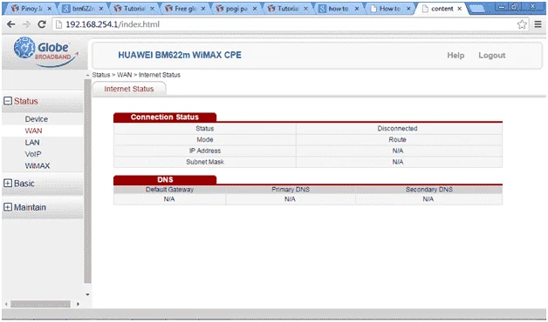
Task: Click the sidebar horizontal scrollbar thumb
Action: 40,305
